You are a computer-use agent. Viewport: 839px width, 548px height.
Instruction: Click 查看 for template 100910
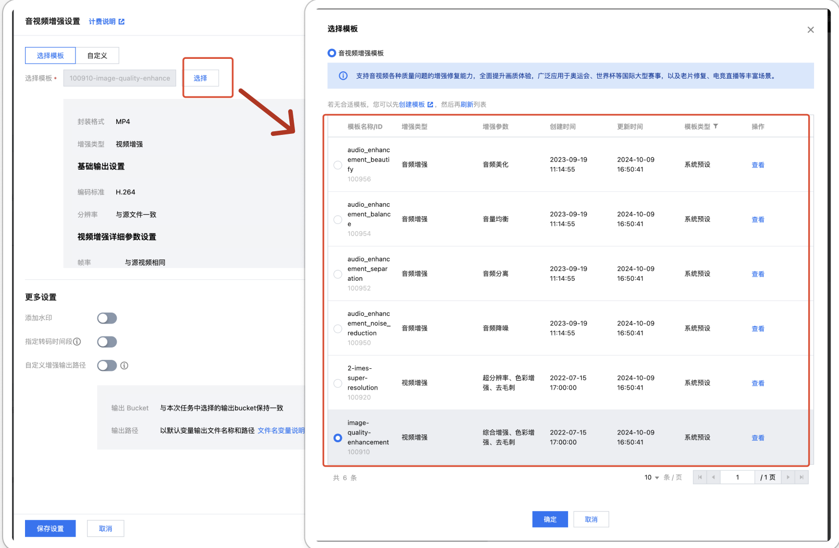758,438
